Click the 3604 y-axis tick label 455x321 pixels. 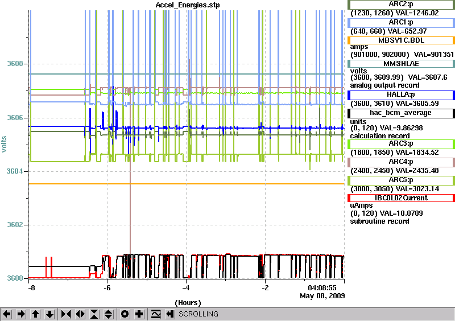point(15,171)
